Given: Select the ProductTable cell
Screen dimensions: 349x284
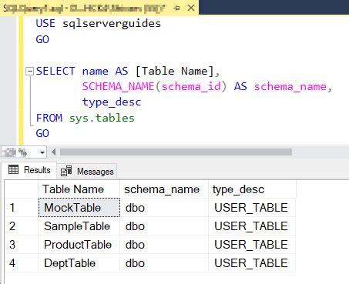Looking at the screenshot, I should (79, 245).
